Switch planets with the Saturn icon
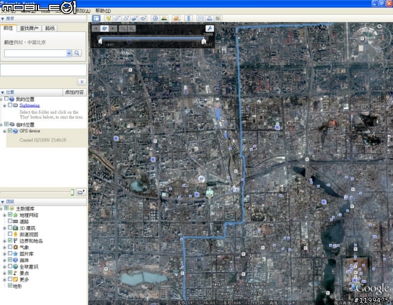This screenshot has width=393, height=305. click(176, 18)
